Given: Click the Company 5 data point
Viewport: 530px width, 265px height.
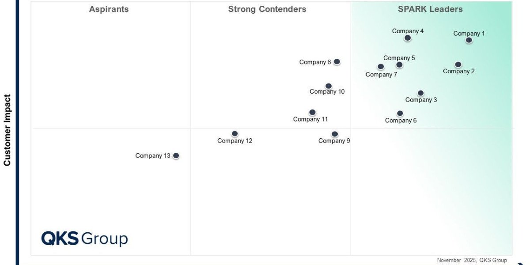Looking at the screenshot, I should [x=399, y=65].
